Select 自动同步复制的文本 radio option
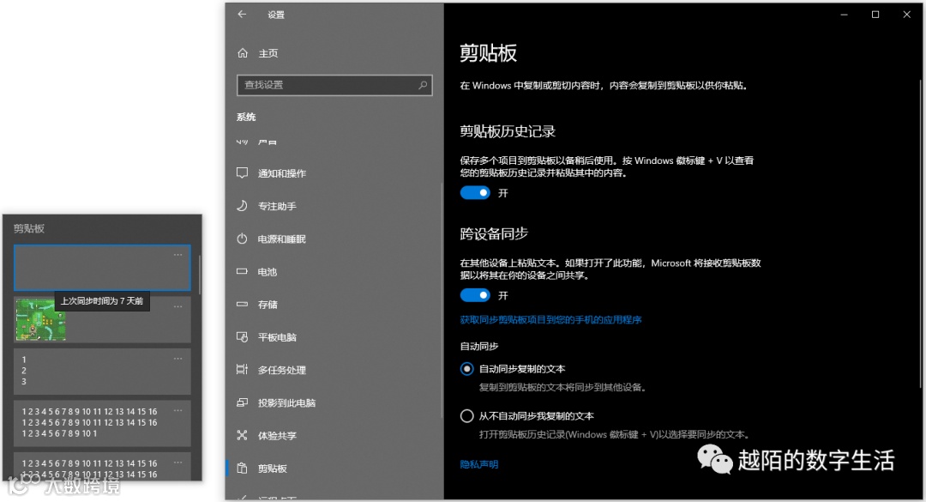Image resolution: width=926 pixels, height=502 pixels. [466, 369]
